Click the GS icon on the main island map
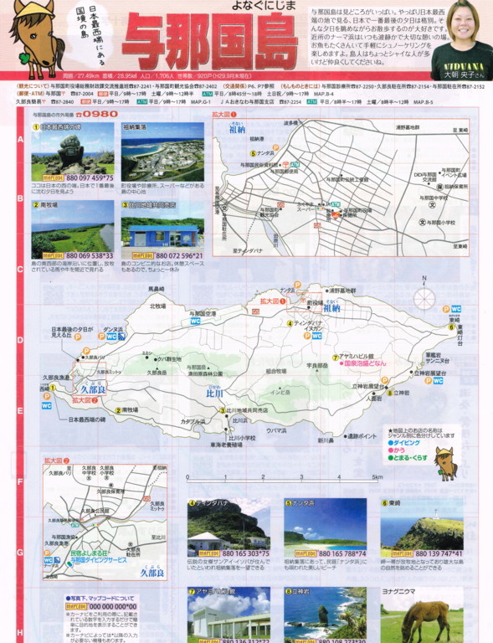Viewport: 493px width, 643px height. (x=256, y=312)
